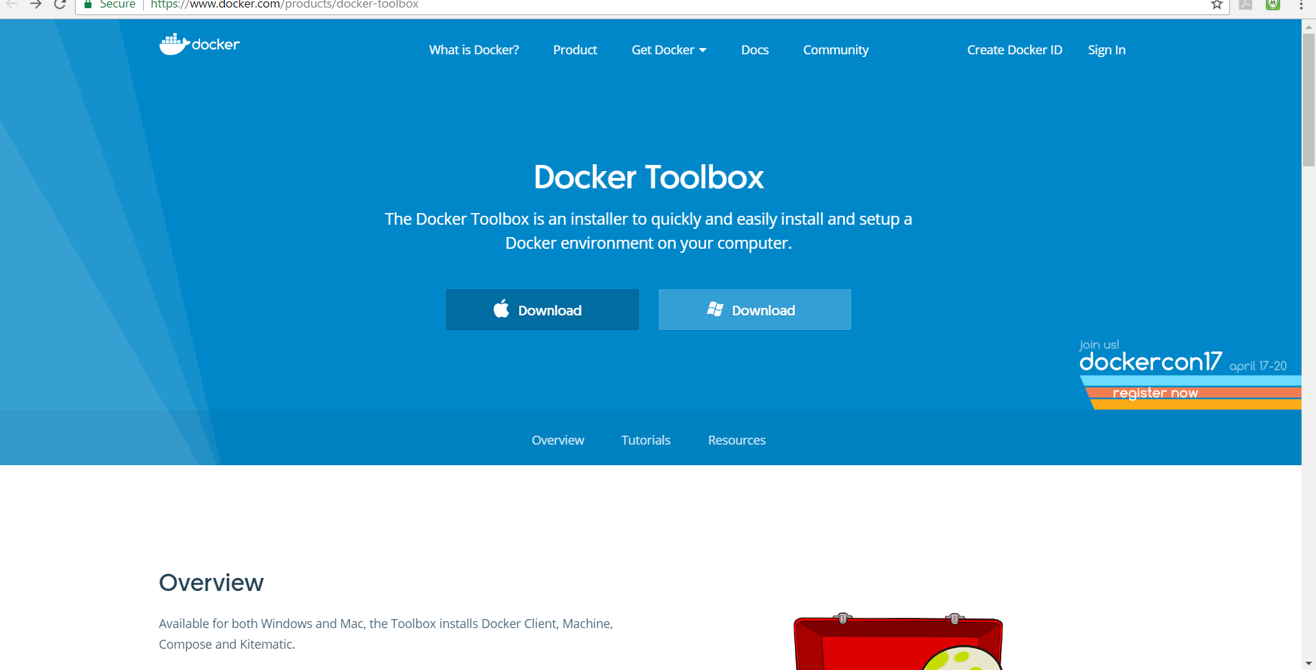
Task: Expand the Get Docker dropdown
Action: pos(668,50)
